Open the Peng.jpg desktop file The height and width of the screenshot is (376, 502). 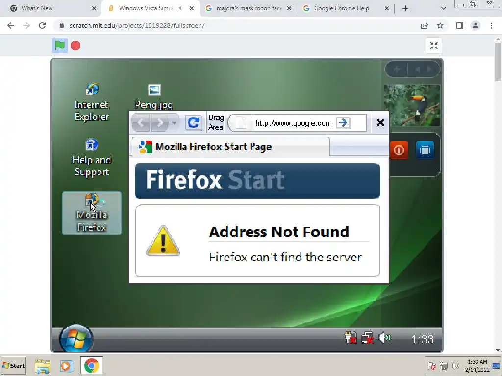tap(154, 96)
